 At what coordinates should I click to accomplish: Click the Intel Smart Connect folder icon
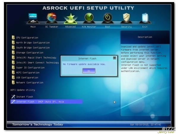click(13, 62)
